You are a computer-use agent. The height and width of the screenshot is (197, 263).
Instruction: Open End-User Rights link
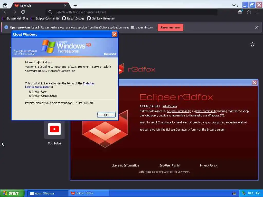pos(170,165)
